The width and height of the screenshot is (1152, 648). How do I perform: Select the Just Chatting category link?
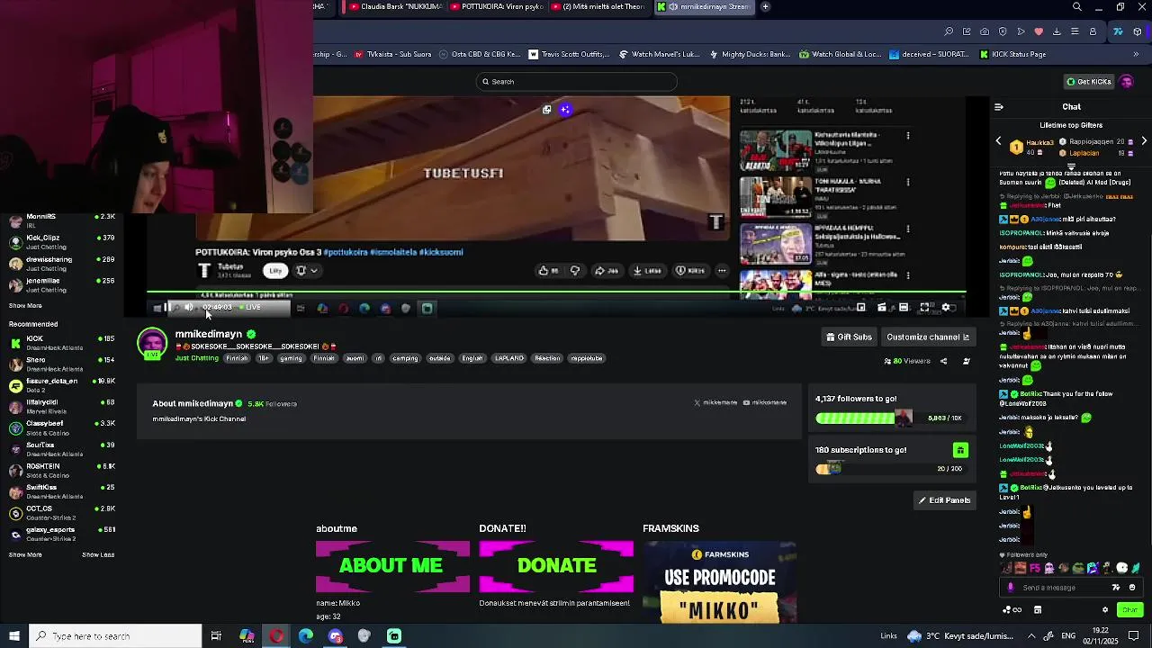pyautogui.click(x=197, y=358)
